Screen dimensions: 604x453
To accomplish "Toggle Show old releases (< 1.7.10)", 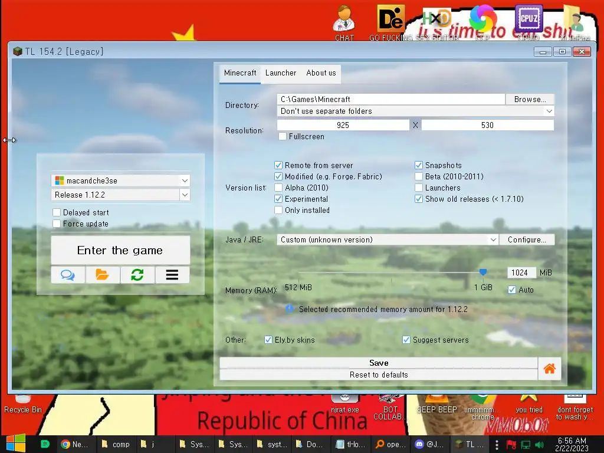I will tap(419, 199).
